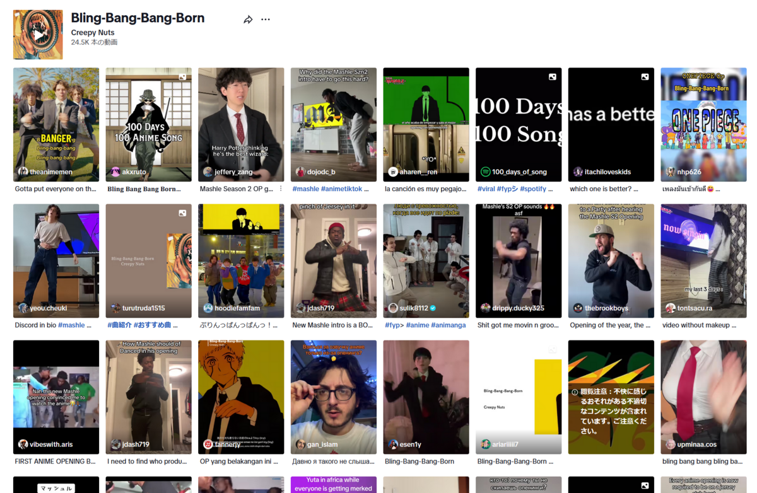The width and height of the screenshot is (757, 493).
Task: Click tannenjy's red music avatar
Action: click(x=208, y=444)
